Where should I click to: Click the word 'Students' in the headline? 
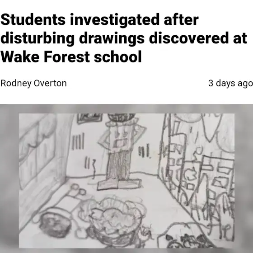point(33,20)
